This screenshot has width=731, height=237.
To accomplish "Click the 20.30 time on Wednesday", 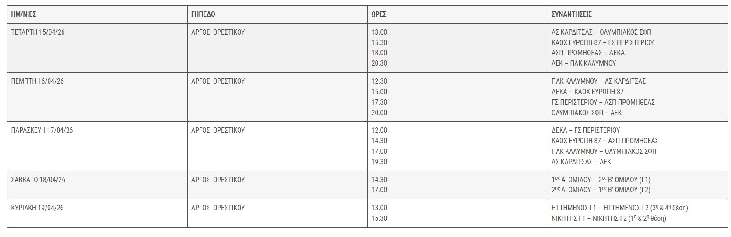I will tap(379, 64).
